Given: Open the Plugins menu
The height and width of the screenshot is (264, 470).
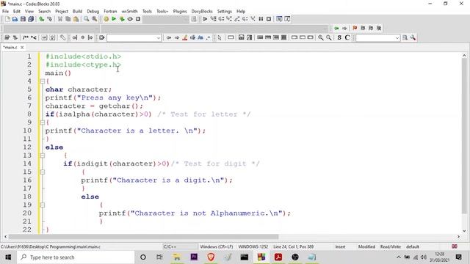Looking at the screenshot, I should [180, 12].
